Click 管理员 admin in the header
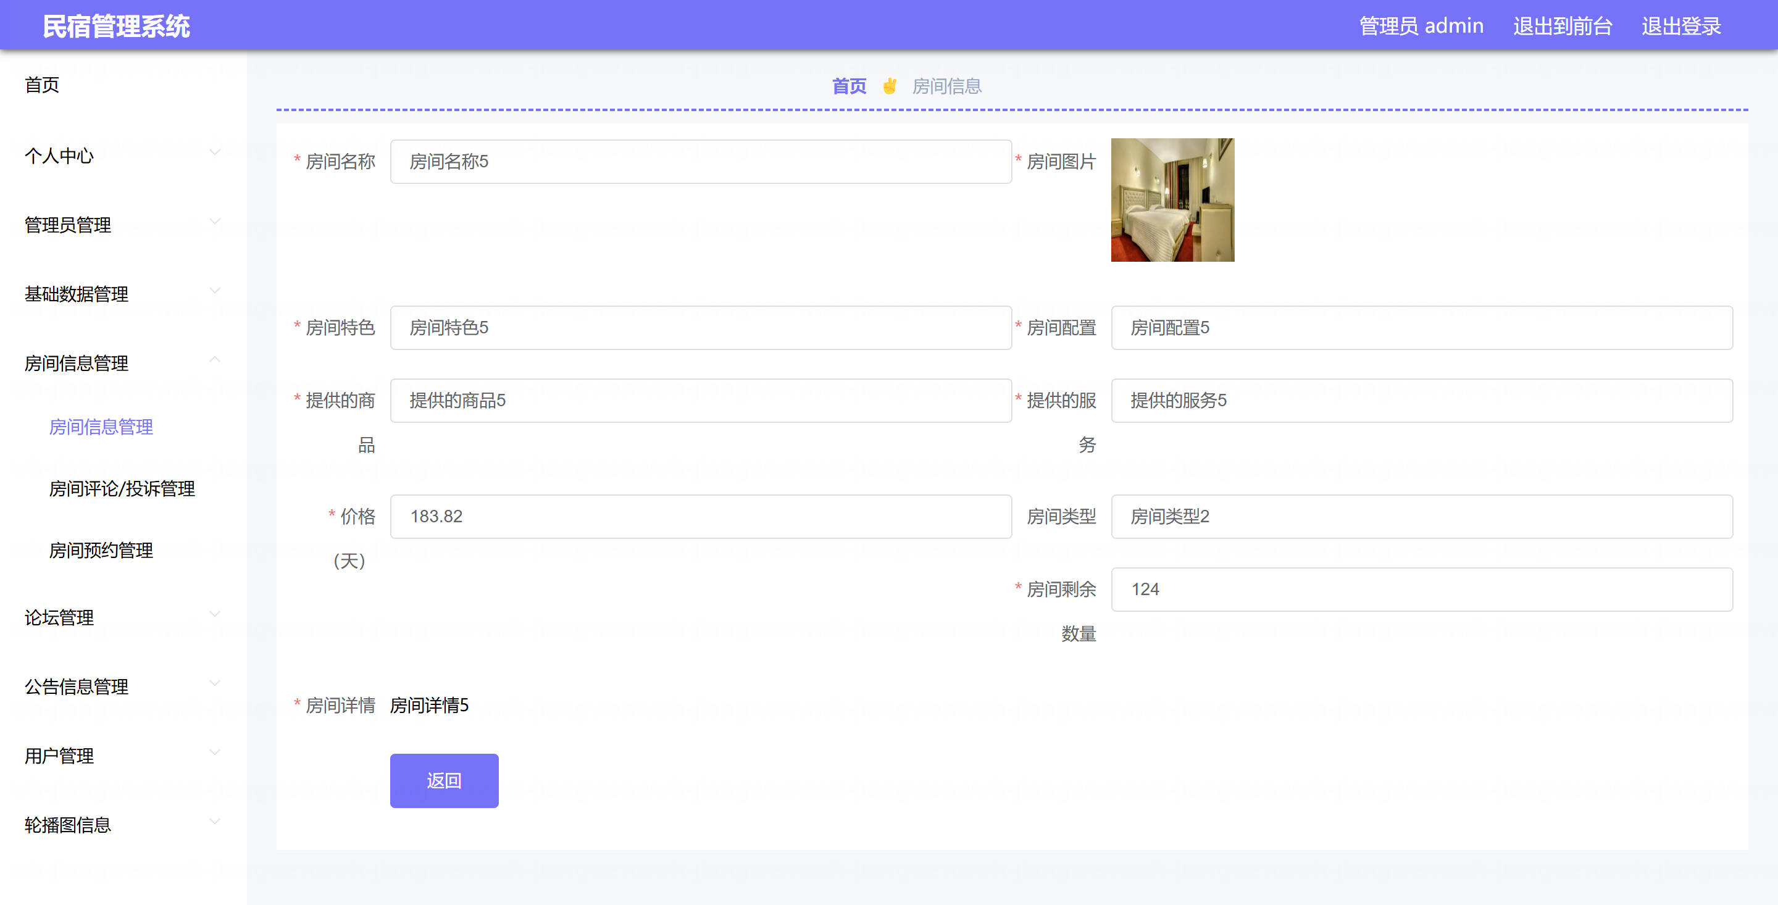1778x905 pixels. point(1421,26)
